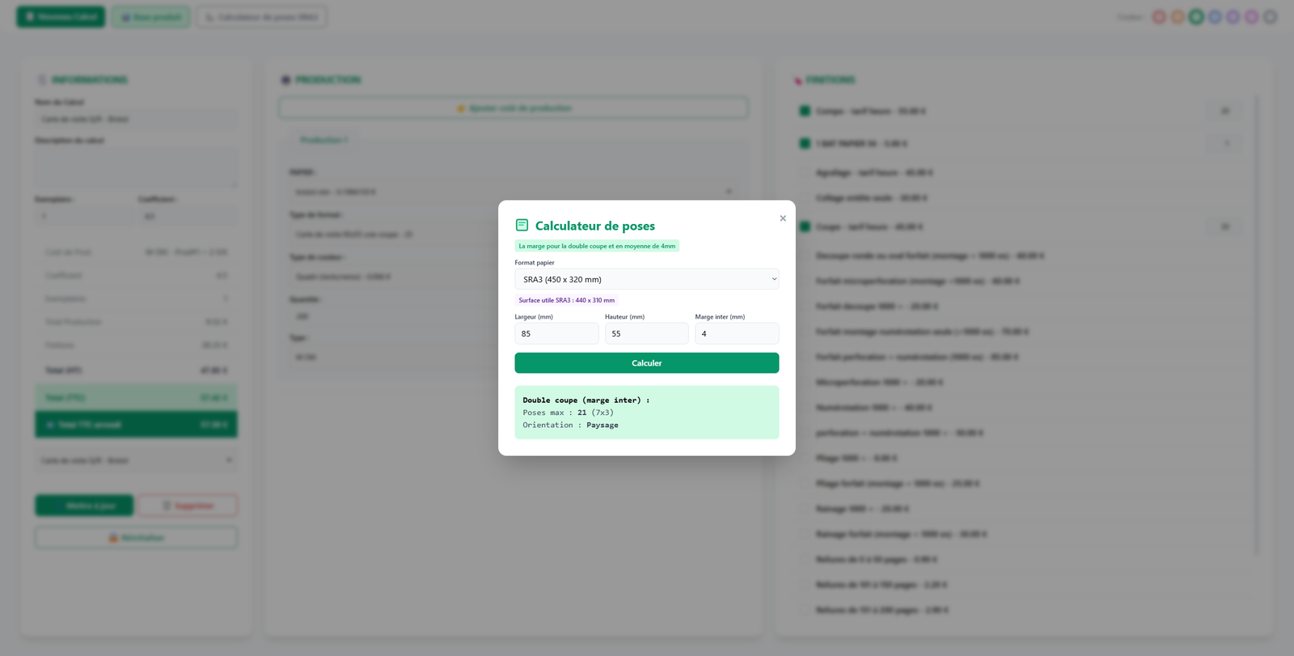Viewport: 1294px width, 656px height.
Task: Focus the Hauteur (mm) field
Action: pyautogui.click(x=646, y=333)
